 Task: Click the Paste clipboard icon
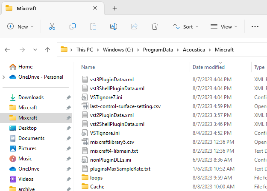pyautogui.click(x=93, y=26)
